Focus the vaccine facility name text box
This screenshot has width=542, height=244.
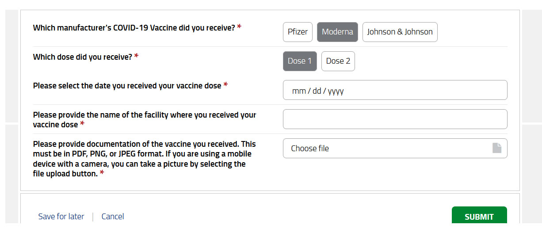(x=395, y=119)
